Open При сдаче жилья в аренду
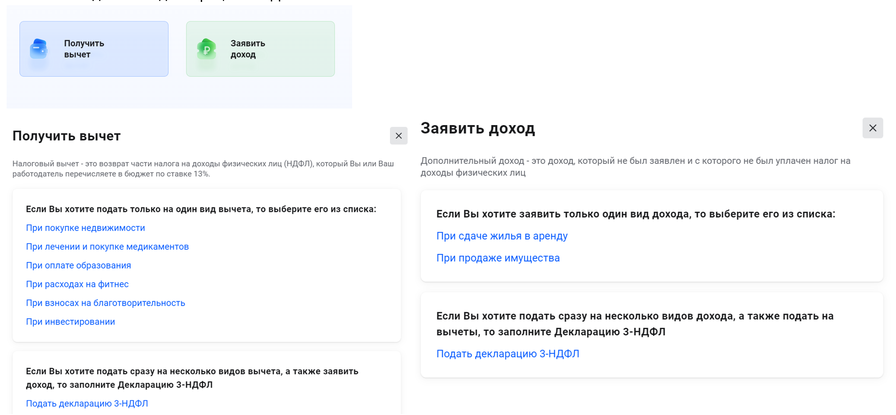This screenshot has height=415, width=896. pyautogui.click(x=502, y=236)
